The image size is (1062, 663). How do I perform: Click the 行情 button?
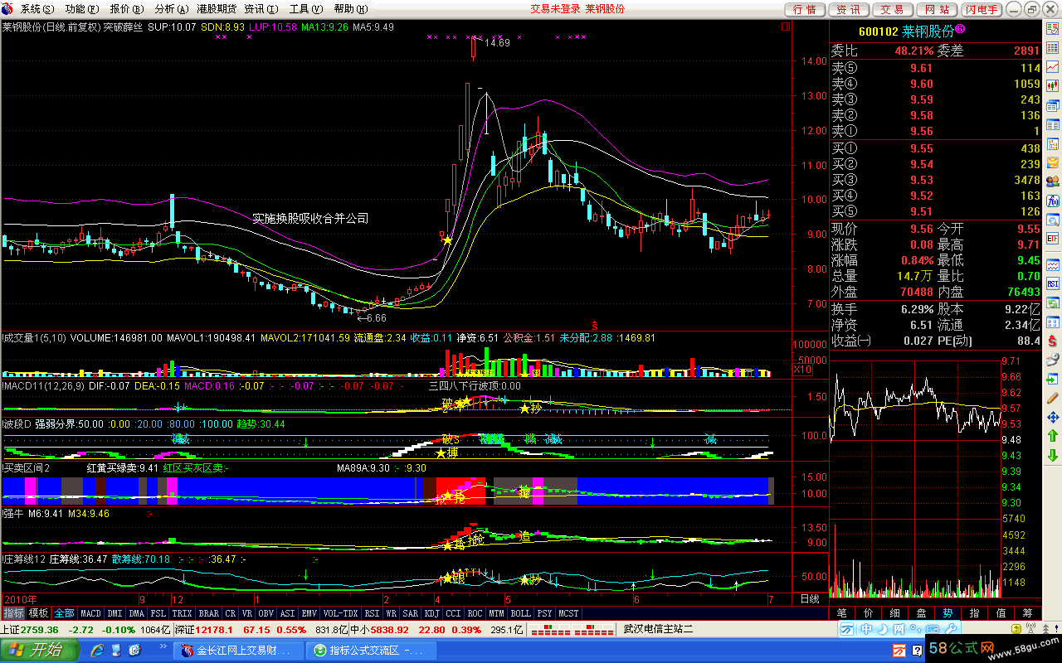click(805, 9)
